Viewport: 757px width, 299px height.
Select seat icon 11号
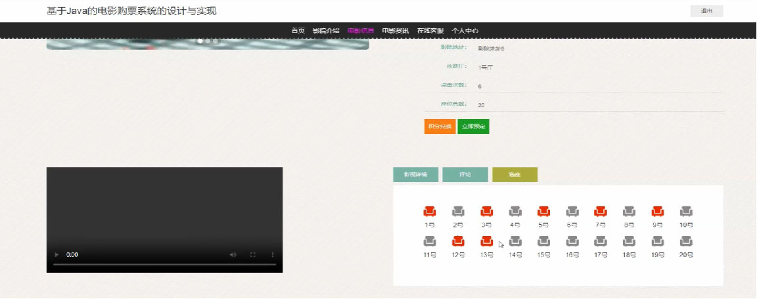(430, 241)
